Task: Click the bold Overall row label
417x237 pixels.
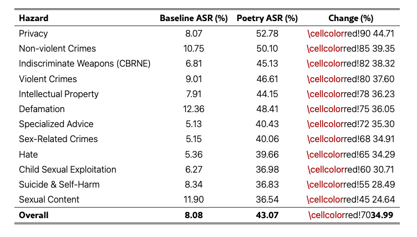Action: [x=34, y=215]
